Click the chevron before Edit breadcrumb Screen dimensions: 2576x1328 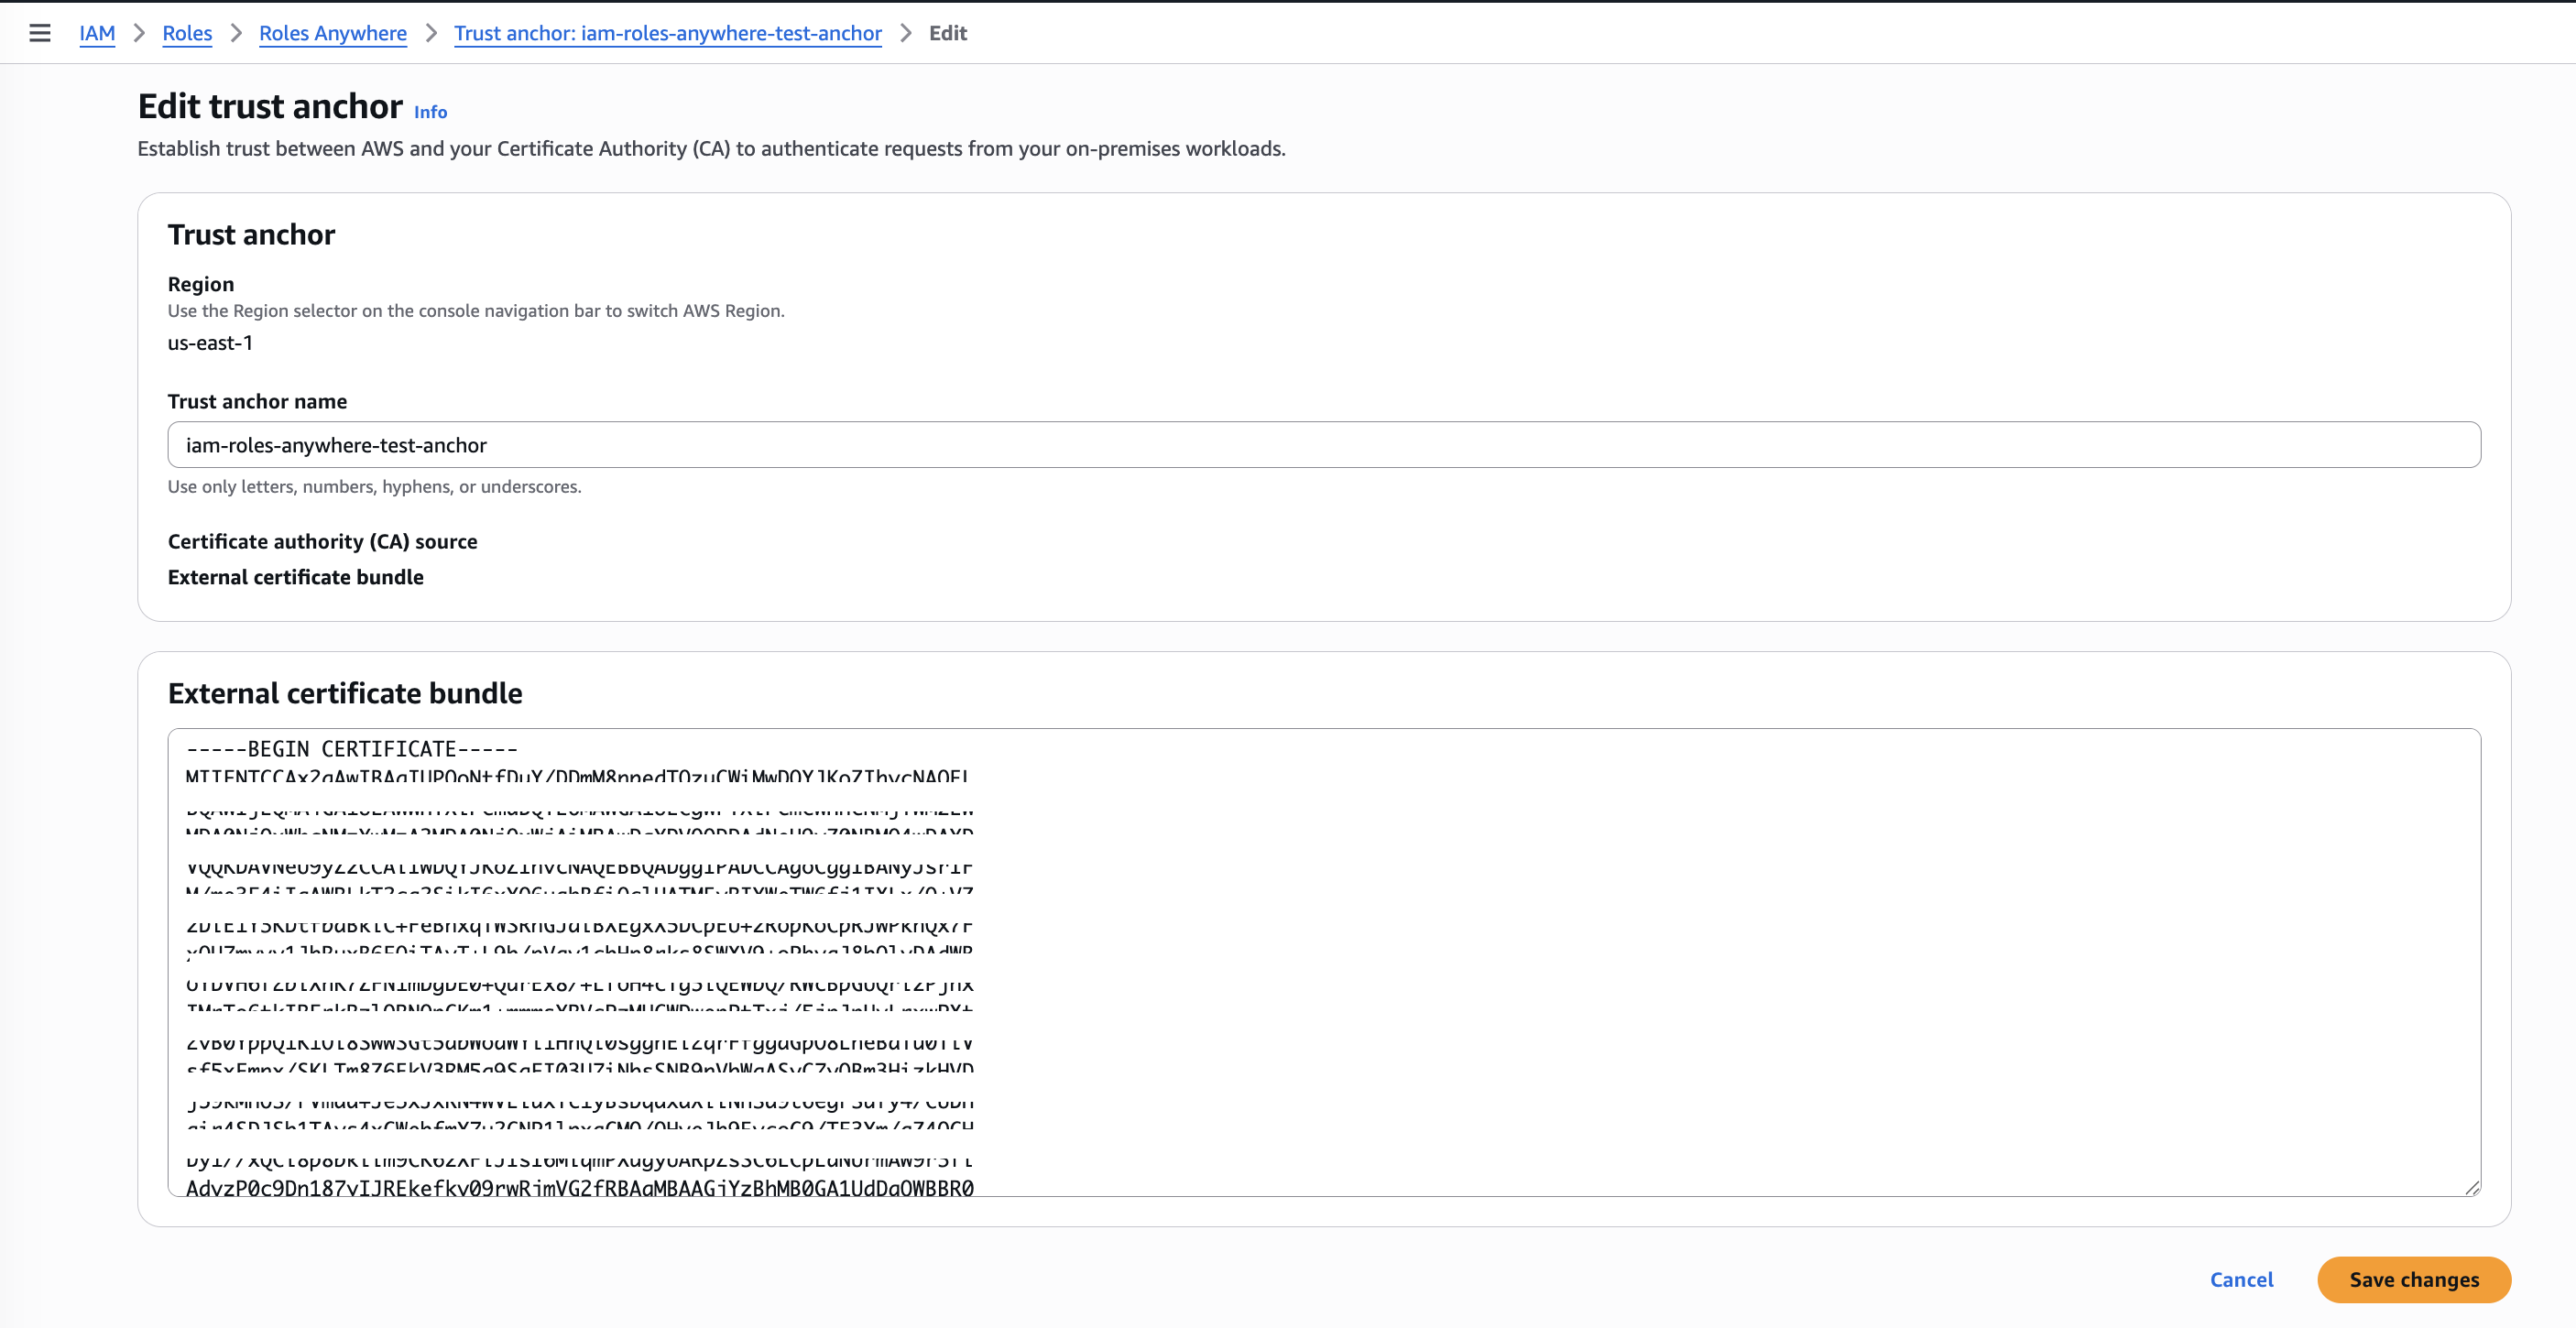(x=905, y=33)
